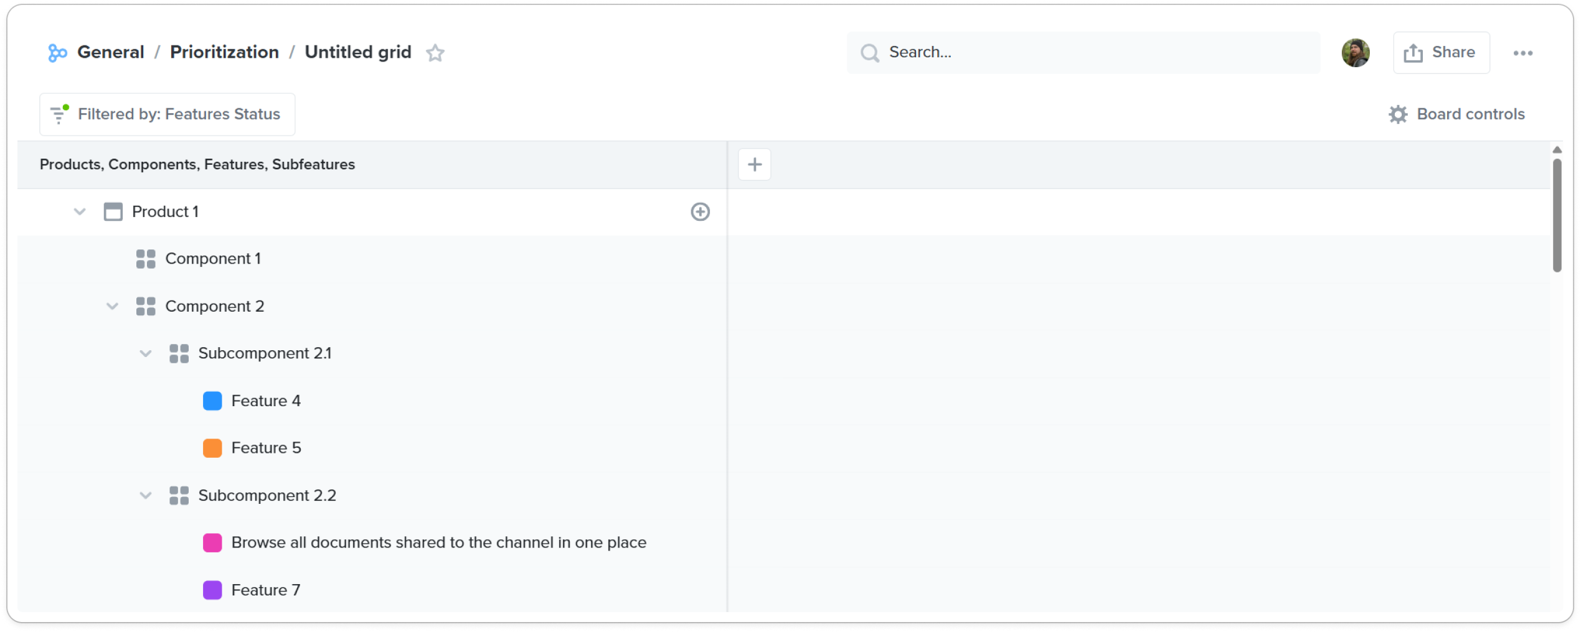Click the orange Feature 5 status swatch

click(212, 448)
